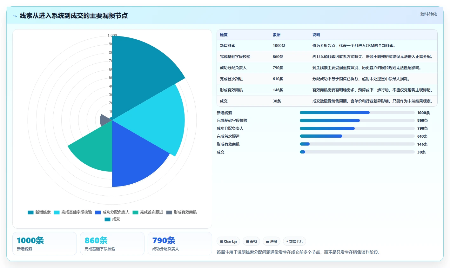450x268 pixels.
Task: Click the 维度 column header
Action: click(224, 35)
